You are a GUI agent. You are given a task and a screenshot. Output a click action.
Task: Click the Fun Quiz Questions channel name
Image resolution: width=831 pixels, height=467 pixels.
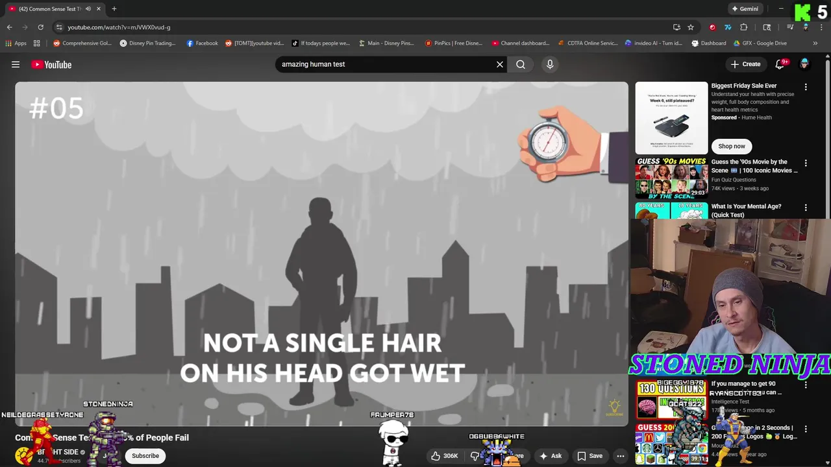coord(733,180)
